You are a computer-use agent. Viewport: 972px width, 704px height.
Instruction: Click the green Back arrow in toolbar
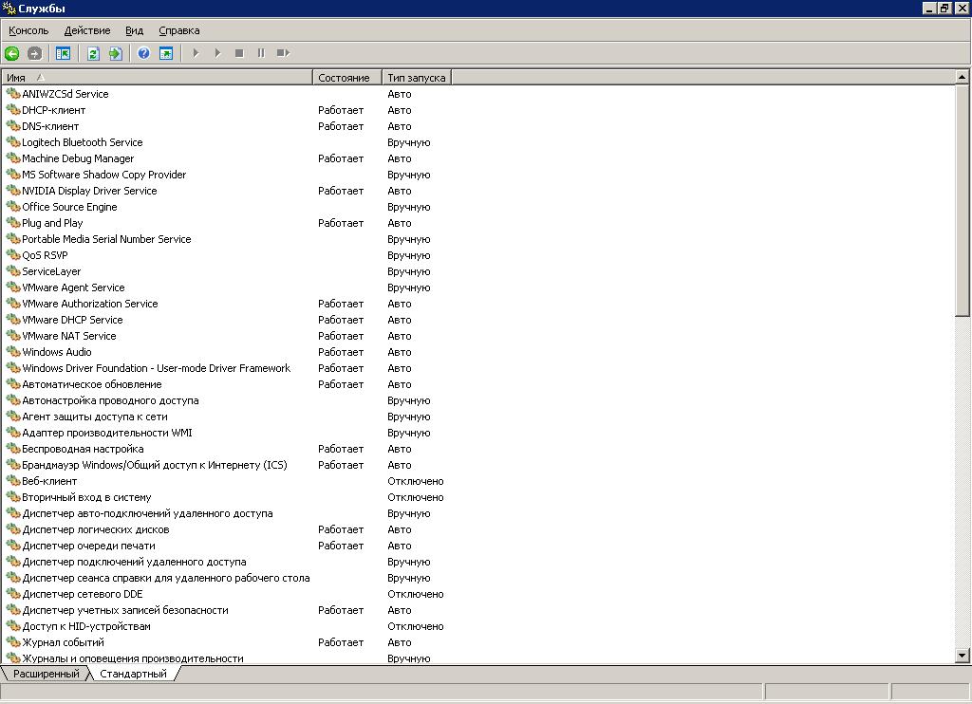click(12, 53)
